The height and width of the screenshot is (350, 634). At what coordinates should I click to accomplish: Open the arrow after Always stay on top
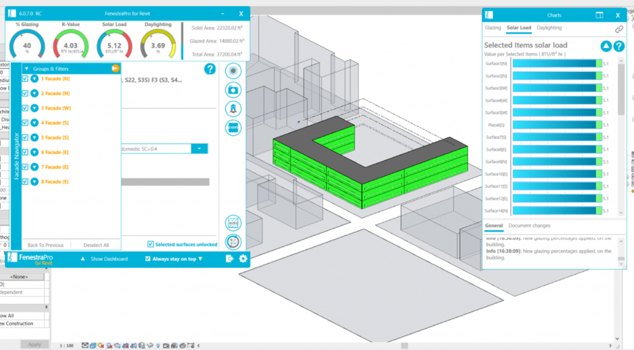pyautogui.click(x=200, y=259)
